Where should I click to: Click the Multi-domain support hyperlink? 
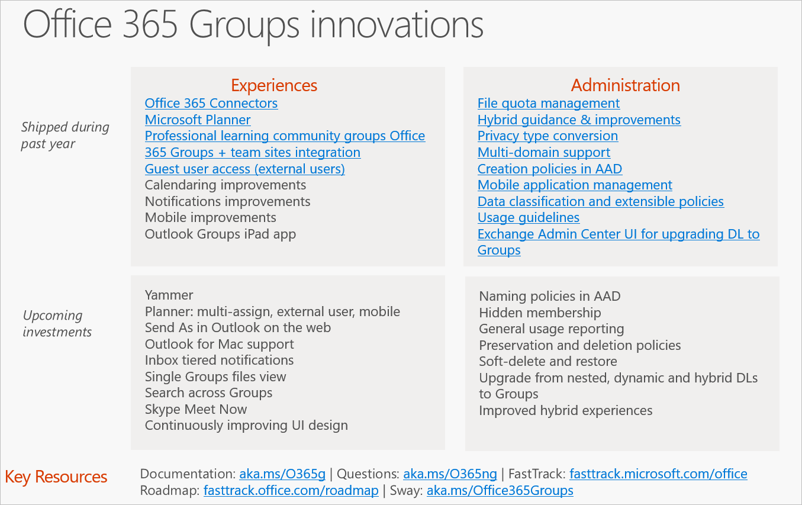[x=543, y=152]
